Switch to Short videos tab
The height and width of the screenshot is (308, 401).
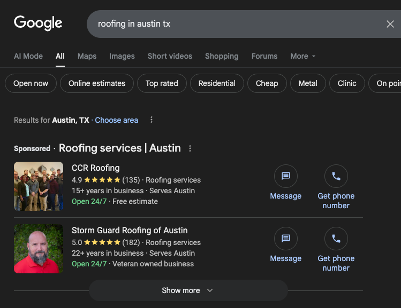(x=170, y=56)
